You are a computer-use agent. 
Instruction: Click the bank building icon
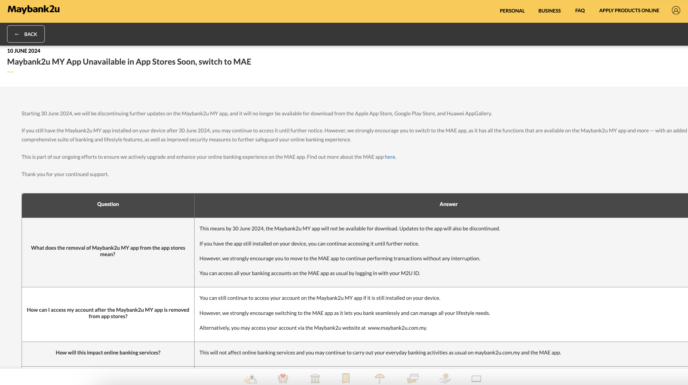point(315,378)
